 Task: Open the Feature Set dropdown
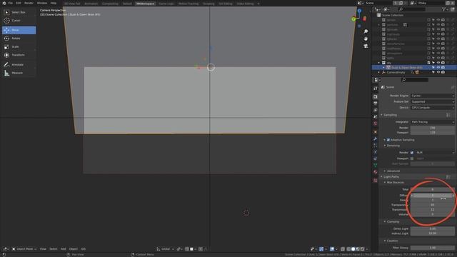(x=433, y=101)
